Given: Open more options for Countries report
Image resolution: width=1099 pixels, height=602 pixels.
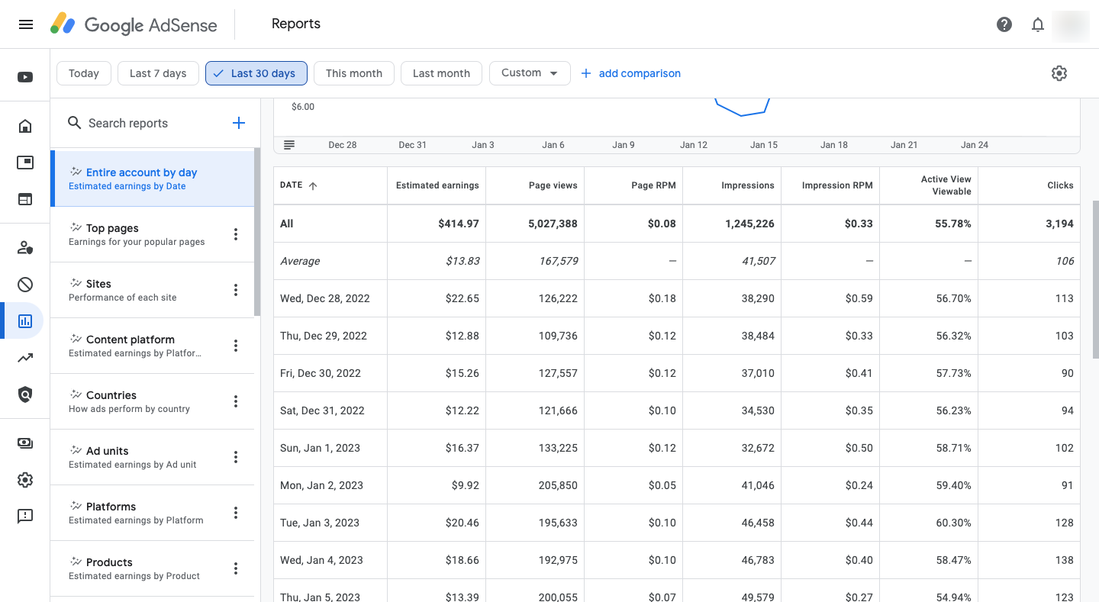Looking at the screenshot, I should (236, 401).
